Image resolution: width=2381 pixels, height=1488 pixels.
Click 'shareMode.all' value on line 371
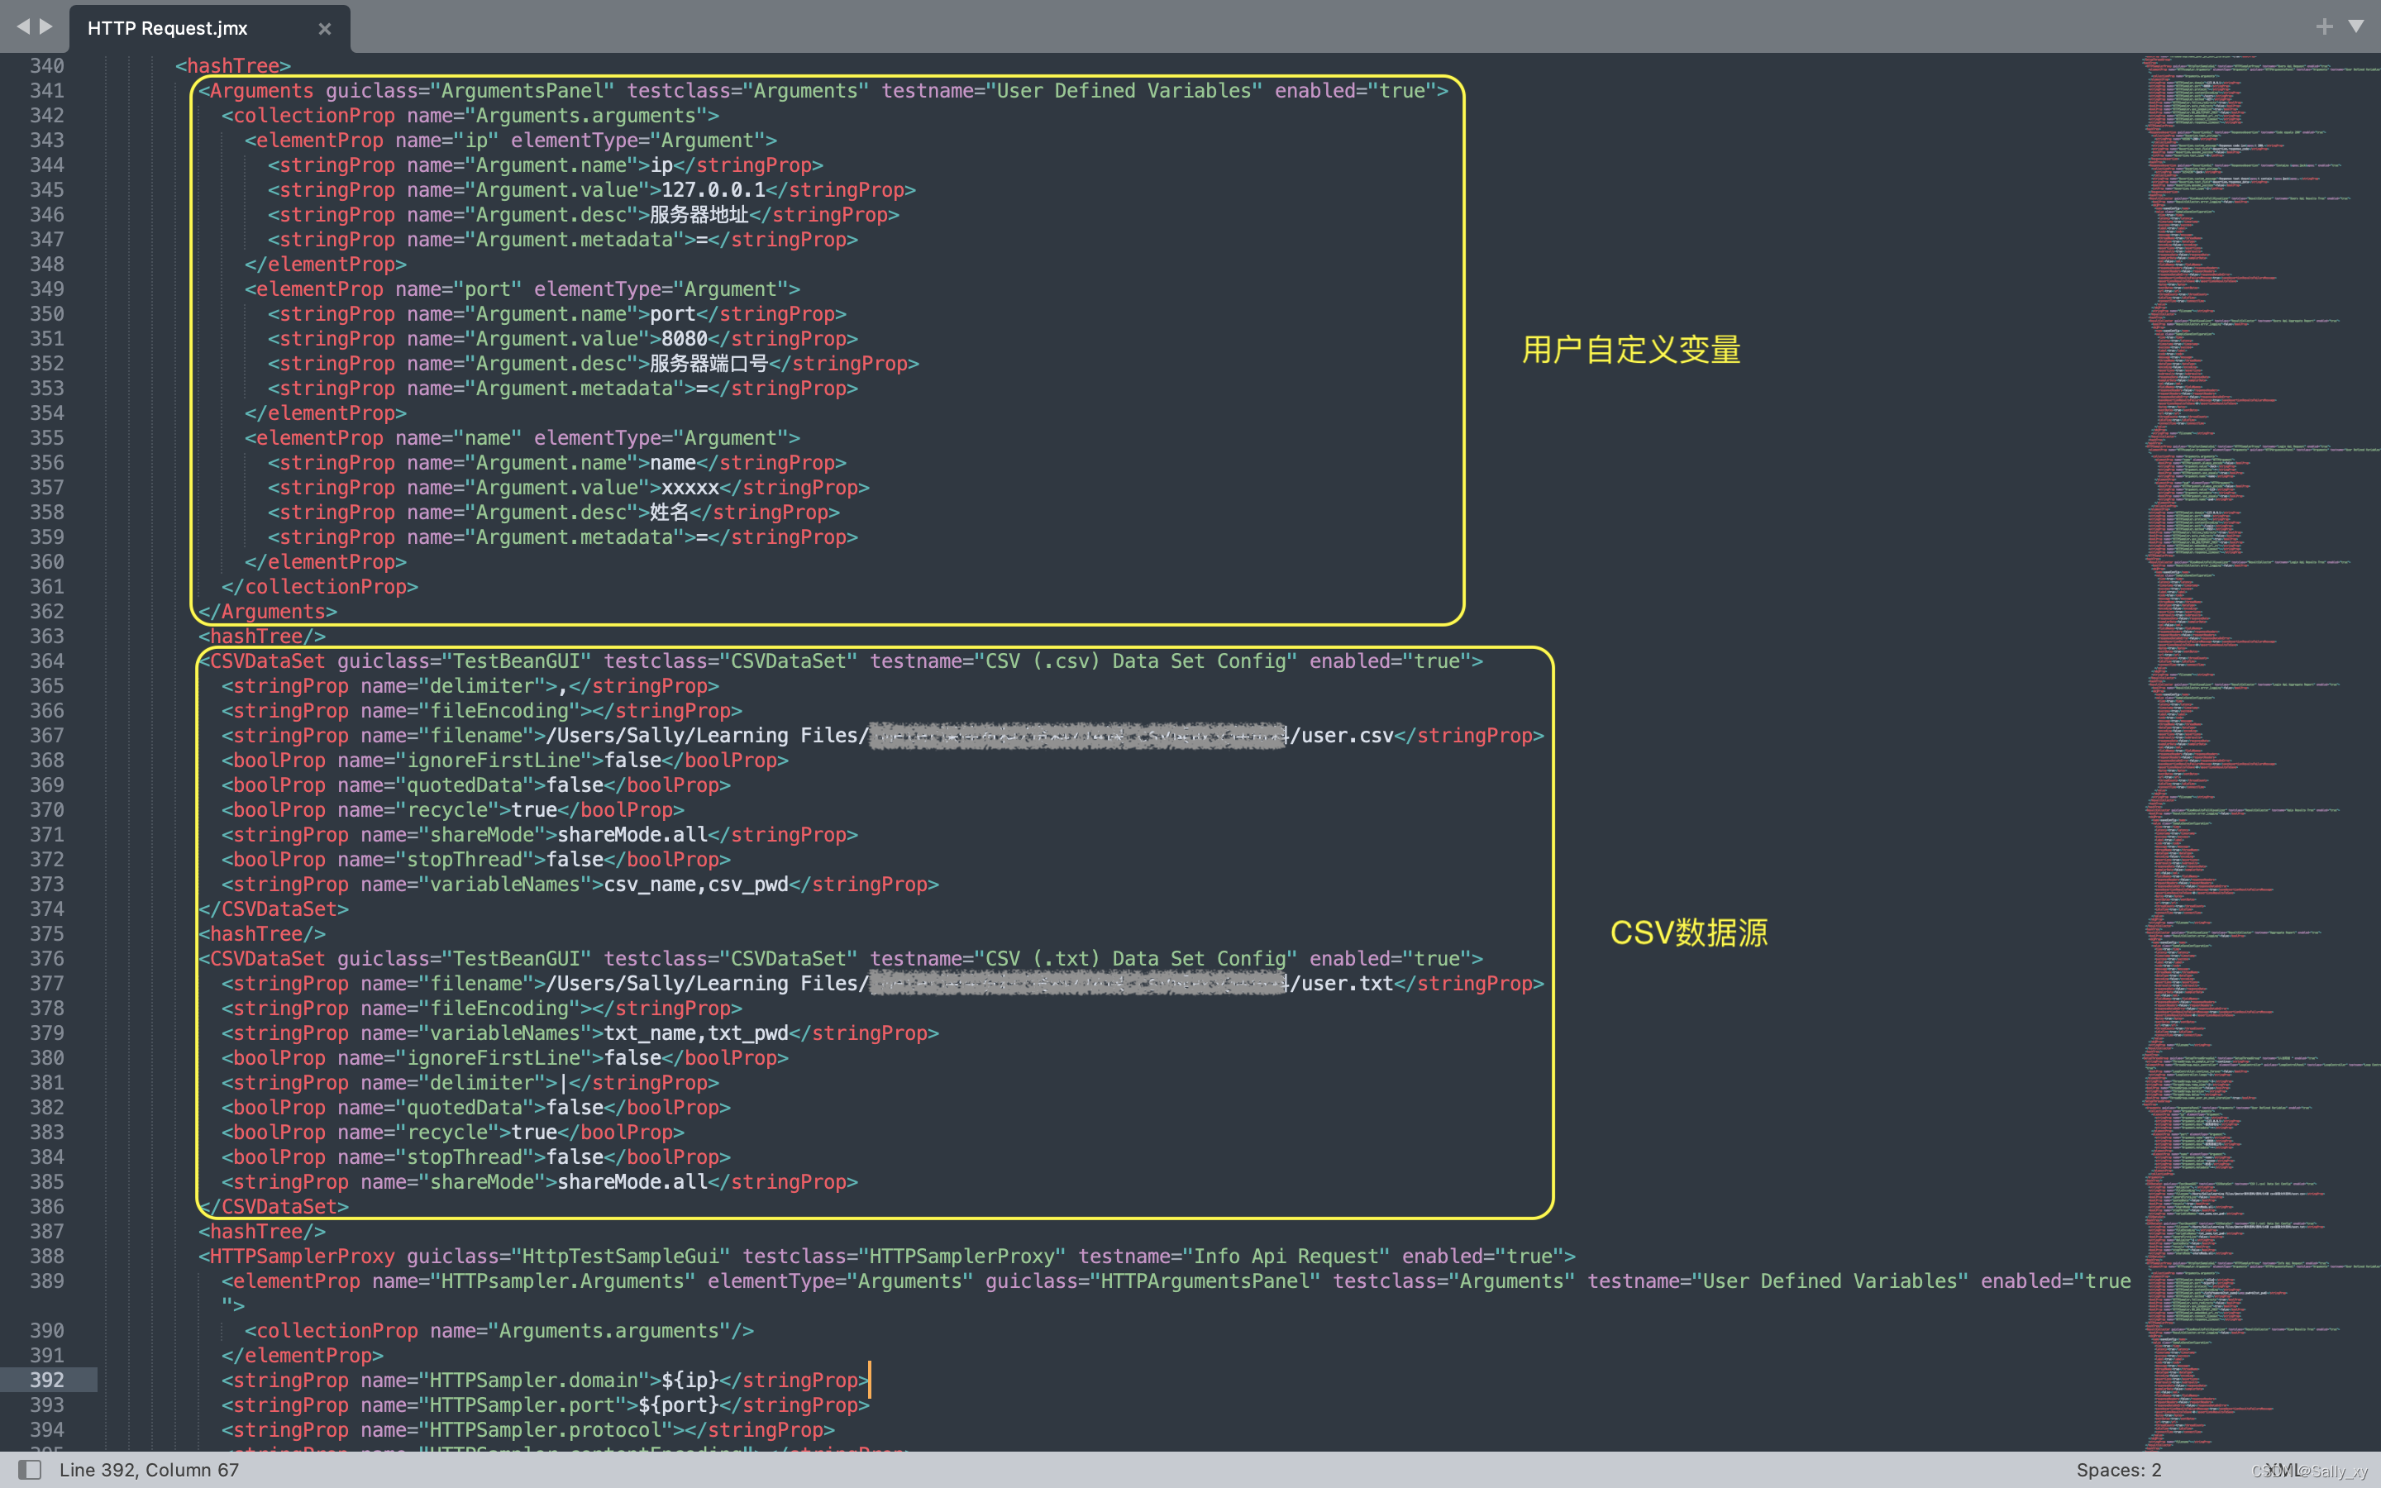(x=632, y=835)
